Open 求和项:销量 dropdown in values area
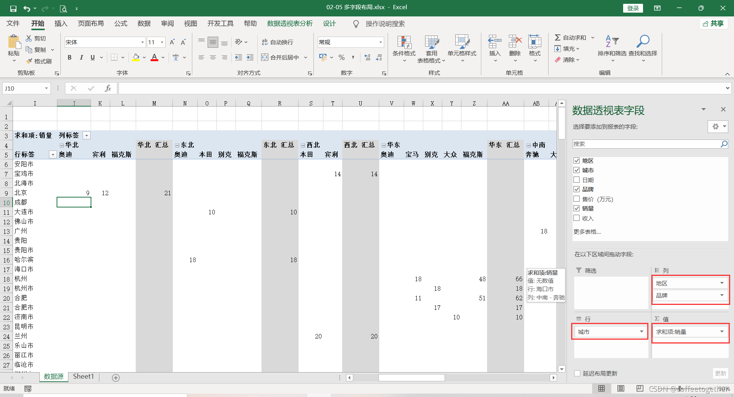Screen dimensions: 734x397 [x=722, y=332]
